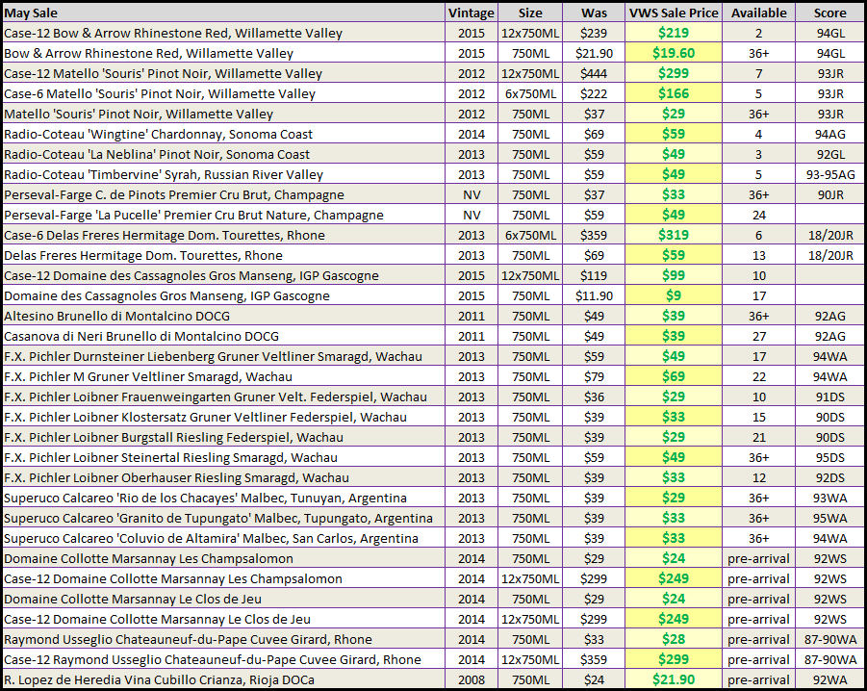This screenshot has width=867, height=691.
Task: Select Perseval-Farge C. de Pinots Brut cell
Action: (223, 194)
